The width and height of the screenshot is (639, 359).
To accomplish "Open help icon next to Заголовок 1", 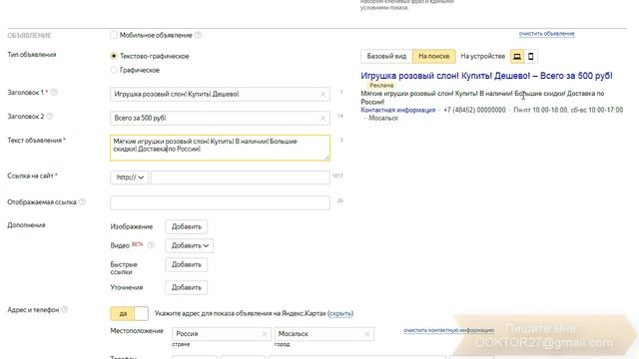I will [54, 93].
